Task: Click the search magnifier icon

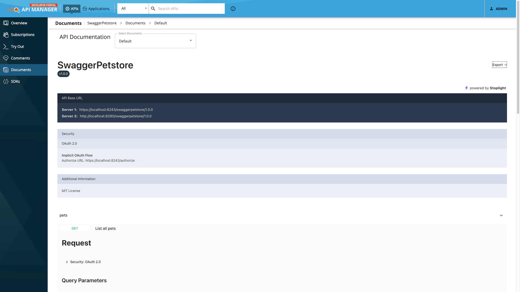Action: (x=153, y=9)
